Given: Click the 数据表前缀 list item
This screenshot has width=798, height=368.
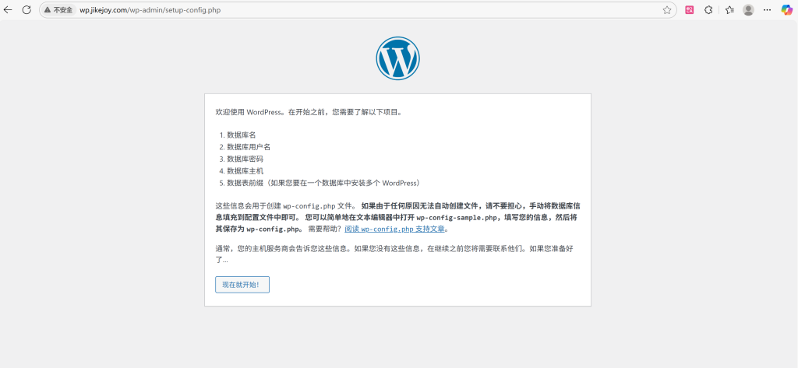Looking at the screenshot, I should (x=326, y=183).
